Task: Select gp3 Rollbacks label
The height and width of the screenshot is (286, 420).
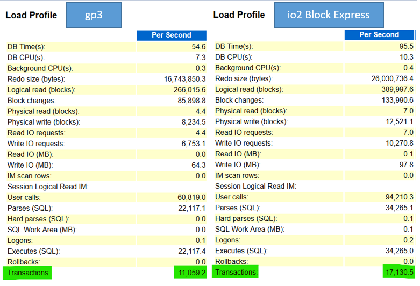Action: pos(24,262)
